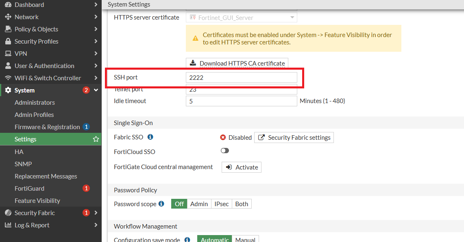Viewport: 464px width, 242px height.
Task: Click the Idle timeout input field
Action: pyautogui.click(x=242, y=101)
